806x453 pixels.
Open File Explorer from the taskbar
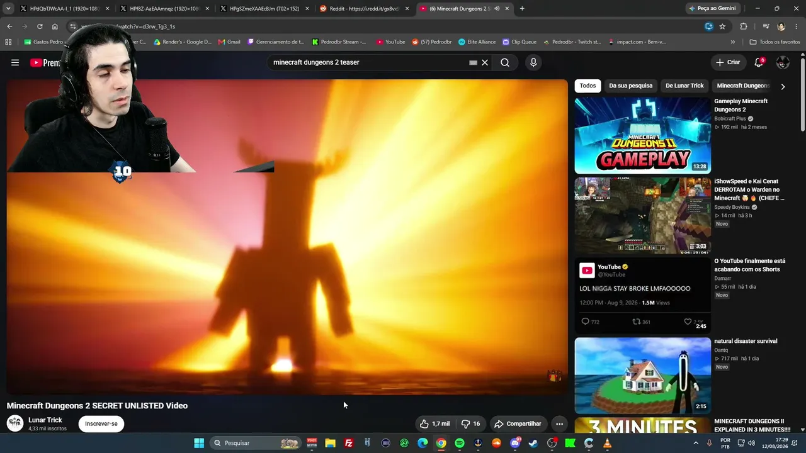[330, 443]
